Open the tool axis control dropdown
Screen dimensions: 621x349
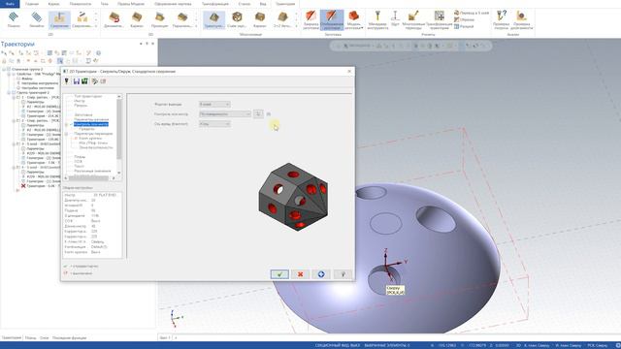(224, 114)
